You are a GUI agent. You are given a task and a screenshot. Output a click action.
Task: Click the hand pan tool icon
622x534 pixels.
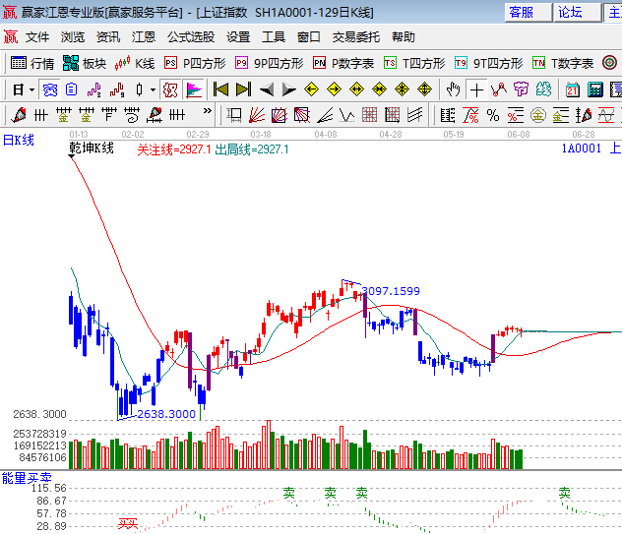[454, 89]
